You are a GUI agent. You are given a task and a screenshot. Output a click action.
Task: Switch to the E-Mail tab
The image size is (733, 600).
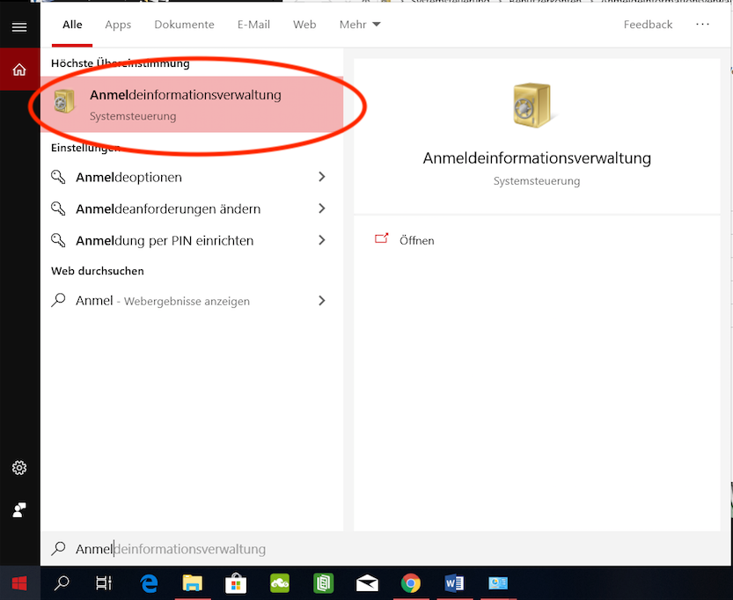253,25
